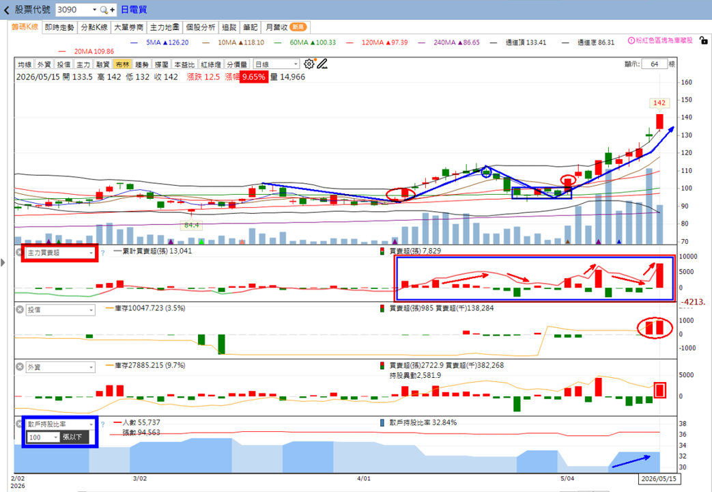Click the 粉紅色區塊為庫藏股 notice text
This screenshot has width=712, height=492.
(x=664, y=40)
